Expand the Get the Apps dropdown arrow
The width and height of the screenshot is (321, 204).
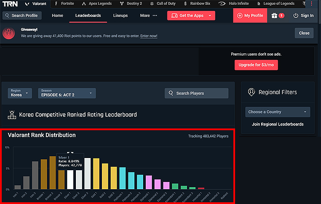click(210, 16)
